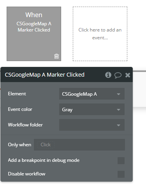Open the info icon in panel header
Viewport: 146px width, 184px height.
click(x=108, y=75)
